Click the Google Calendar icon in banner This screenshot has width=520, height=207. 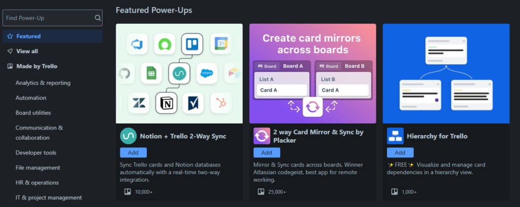tap(220, 44)
